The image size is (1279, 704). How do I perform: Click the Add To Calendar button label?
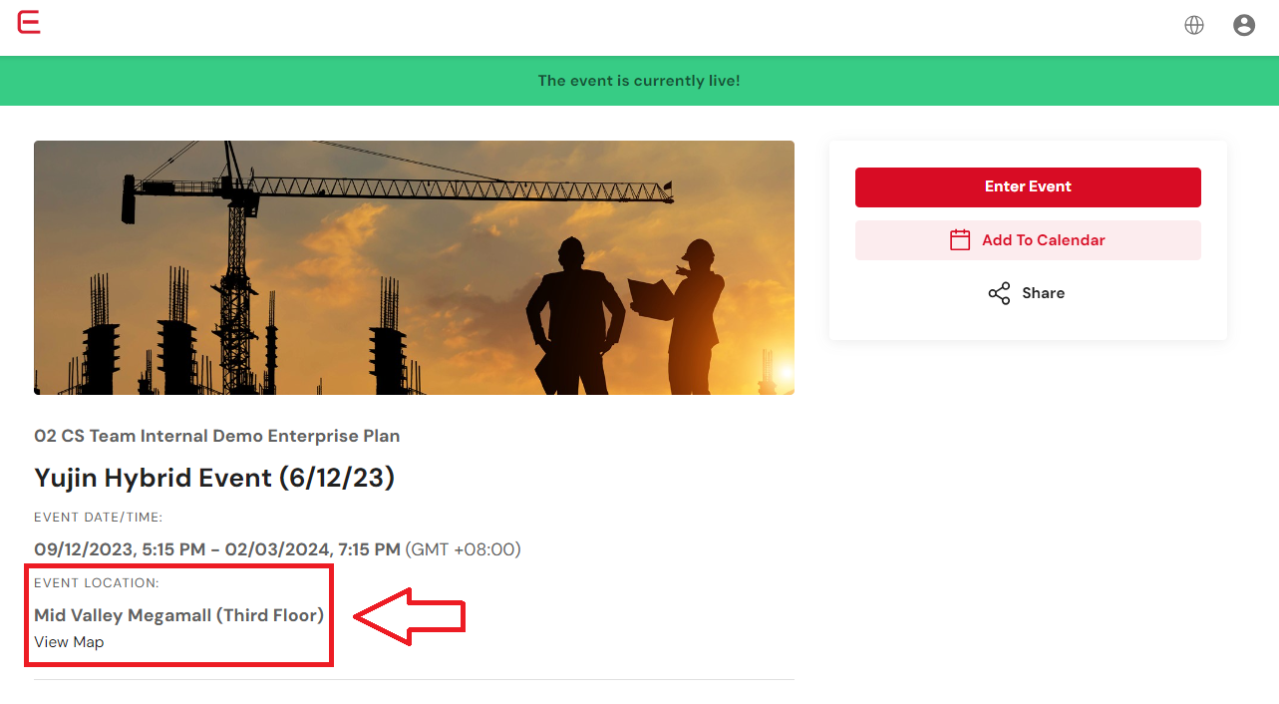tap(1044, 240)
